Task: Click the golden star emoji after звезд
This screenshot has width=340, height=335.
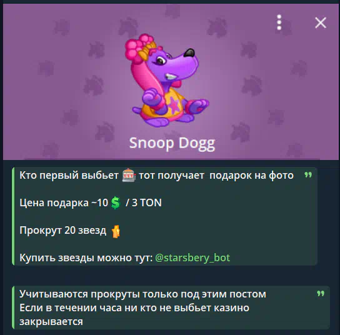Action: tap(116, 231)
